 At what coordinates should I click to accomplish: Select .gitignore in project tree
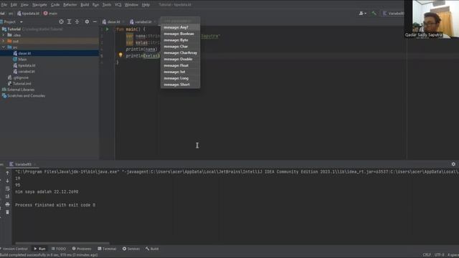coord(21,77)
